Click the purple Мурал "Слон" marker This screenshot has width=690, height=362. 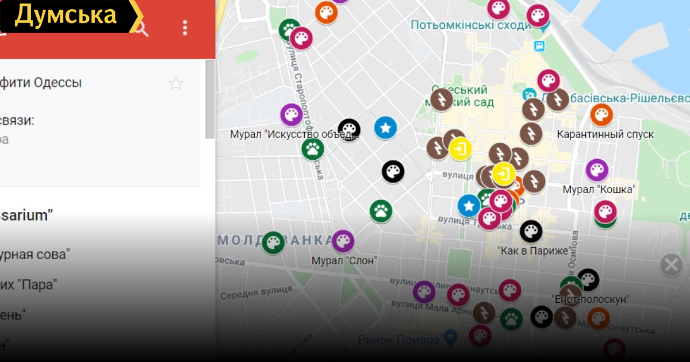pos(343,241)
